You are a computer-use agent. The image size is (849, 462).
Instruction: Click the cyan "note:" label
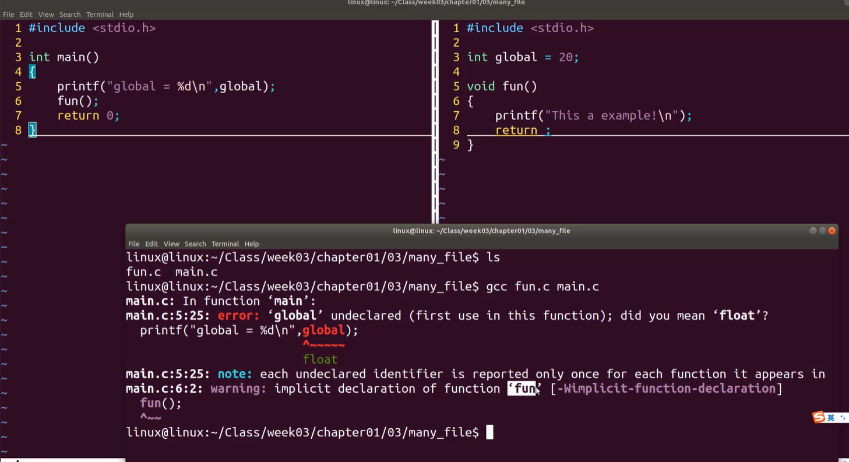coord(235,373)
